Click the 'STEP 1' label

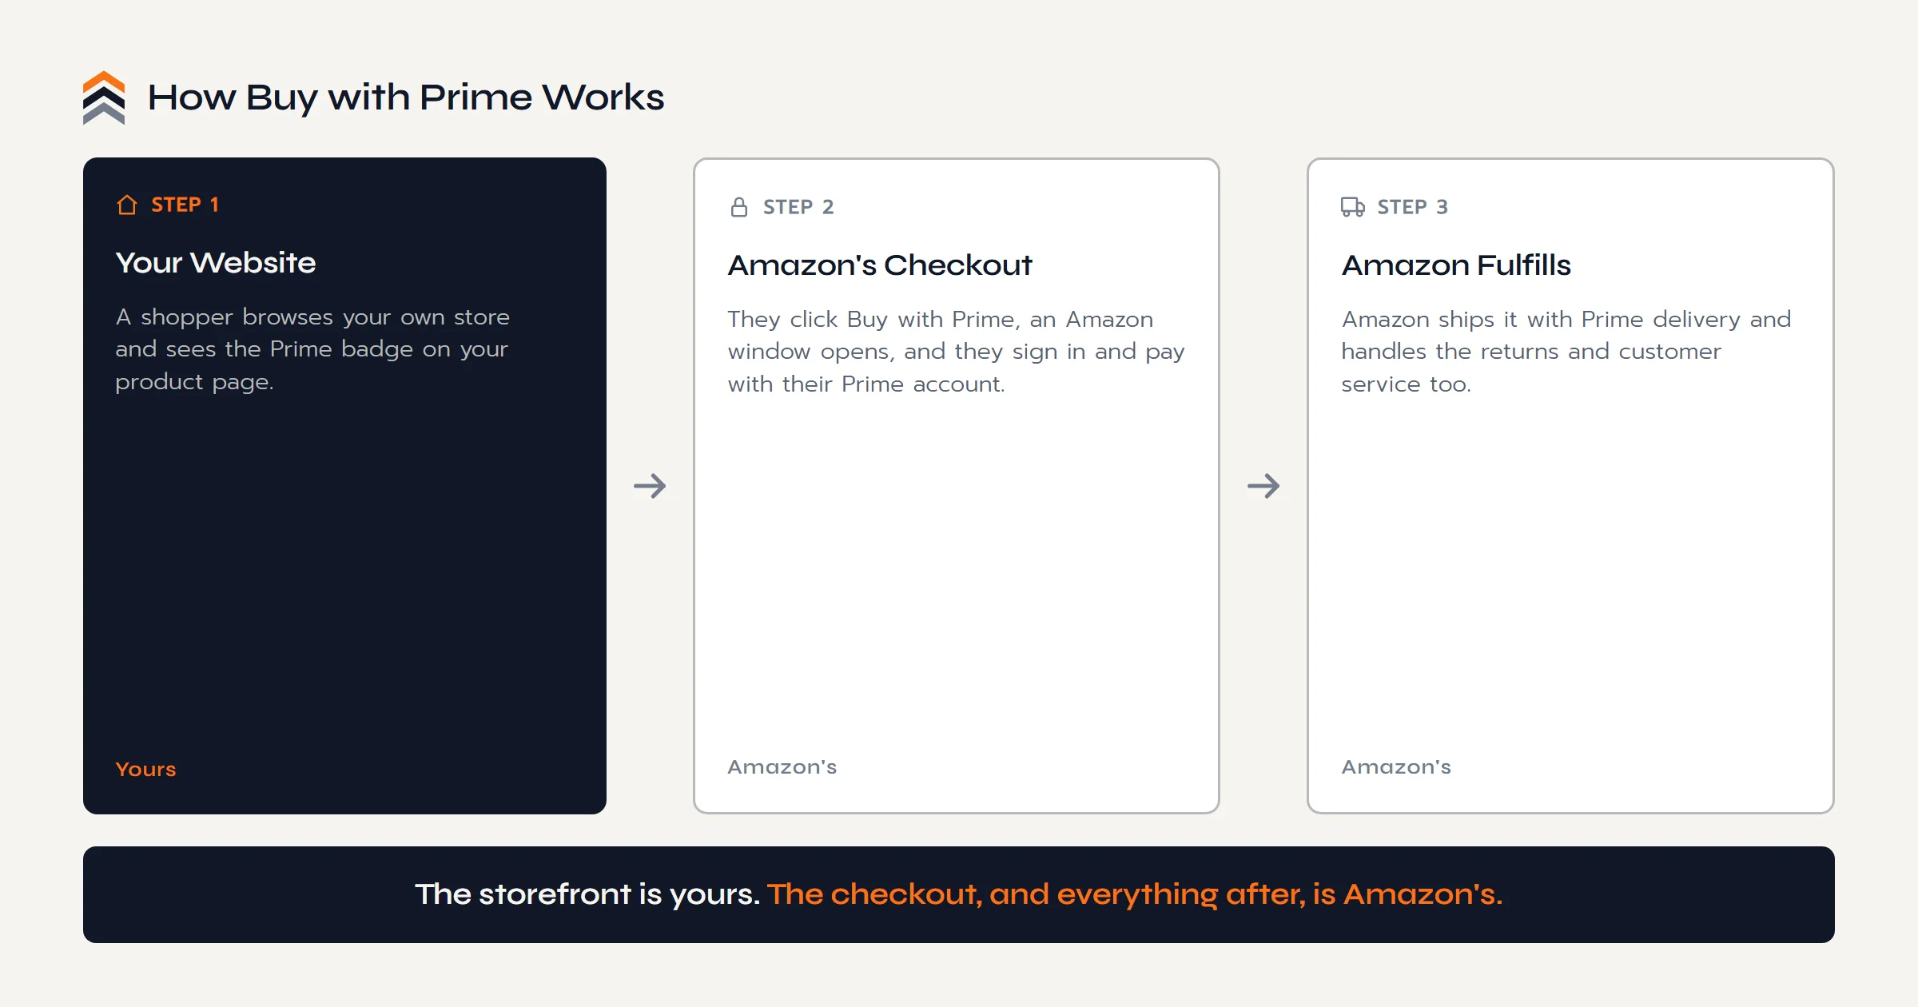tap(185, 205)
